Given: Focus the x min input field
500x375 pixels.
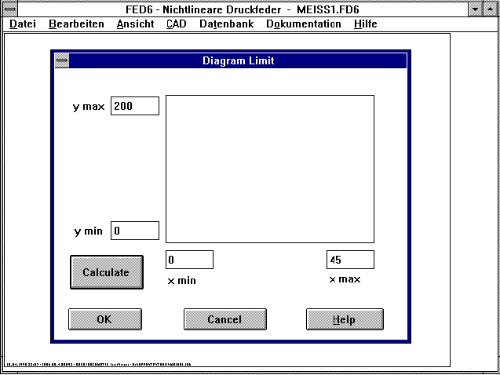Looking at the screenshot, I should click(x=189, y=260).
